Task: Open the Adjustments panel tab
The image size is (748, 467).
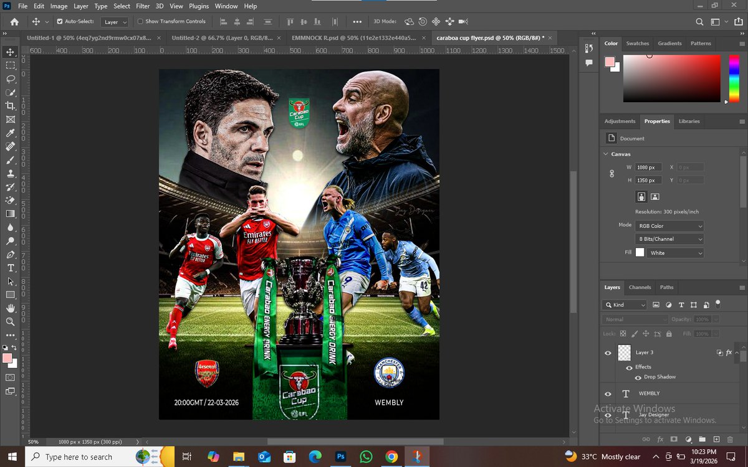Action: coord(620,121)
